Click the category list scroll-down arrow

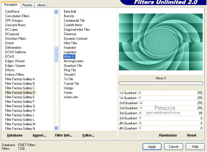click(x=56, y=128)
